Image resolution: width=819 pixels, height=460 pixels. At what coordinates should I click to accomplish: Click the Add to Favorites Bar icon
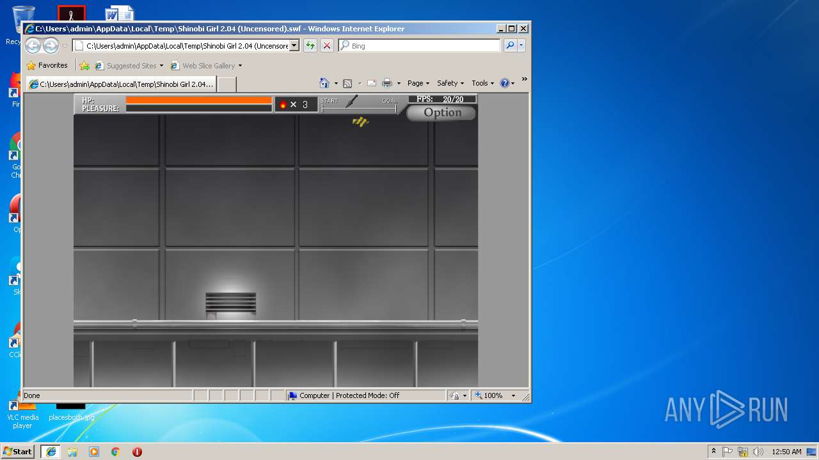click(84, 65)
